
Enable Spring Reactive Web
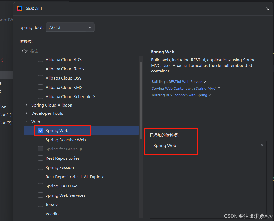pyautogui.click(x=41, y=140)
